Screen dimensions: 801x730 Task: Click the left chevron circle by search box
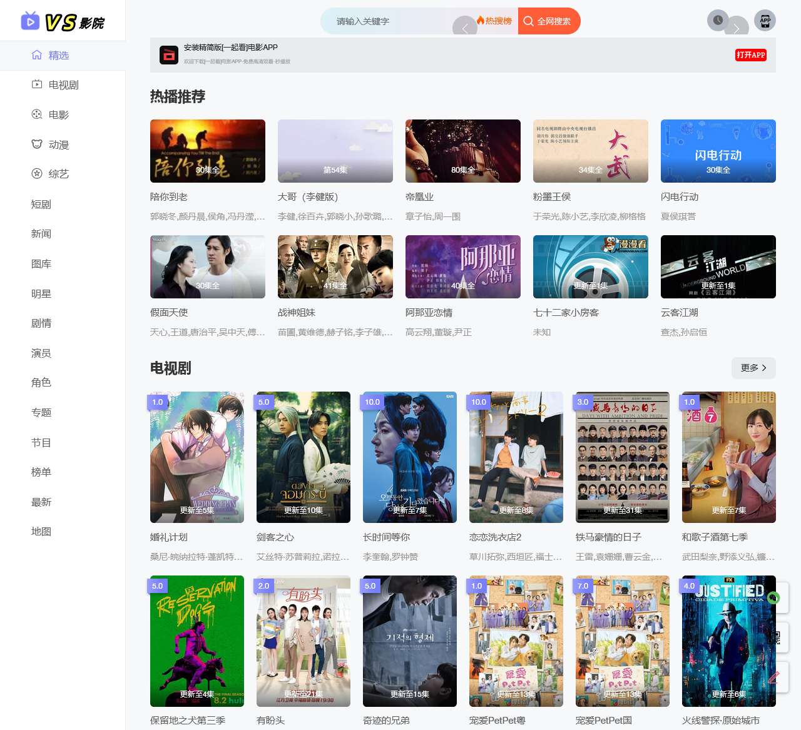(x=464, y=28)
